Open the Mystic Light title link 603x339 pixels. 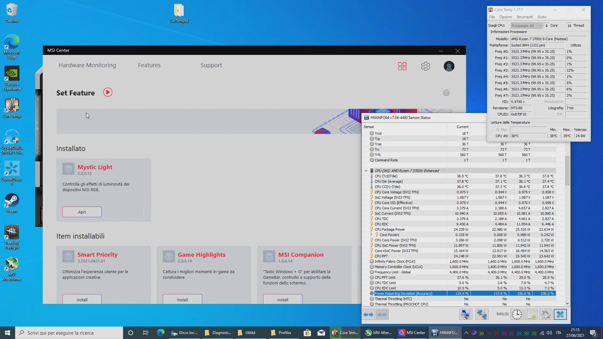[95, 167]
